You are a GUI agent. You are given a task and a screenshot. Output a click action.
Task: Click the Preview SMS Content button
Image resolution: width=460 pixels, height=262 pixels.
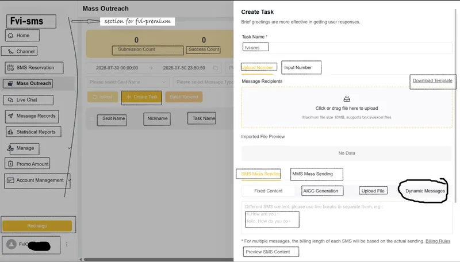tap(267, 252)
